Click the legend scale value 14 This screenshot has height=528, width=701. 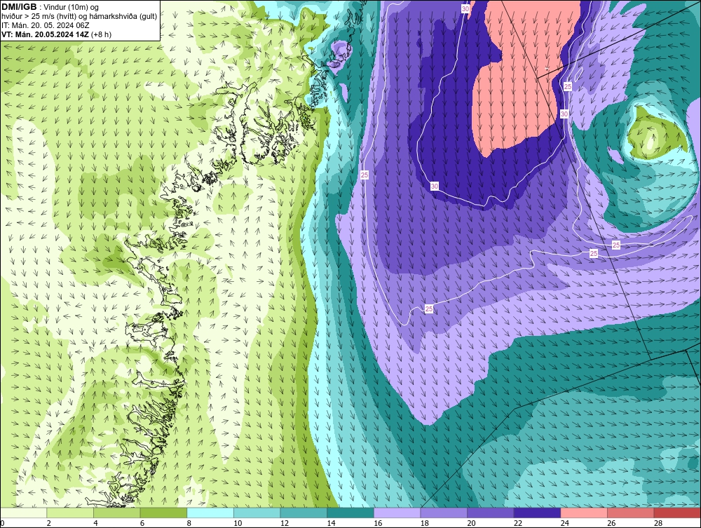tap(332, 523)
